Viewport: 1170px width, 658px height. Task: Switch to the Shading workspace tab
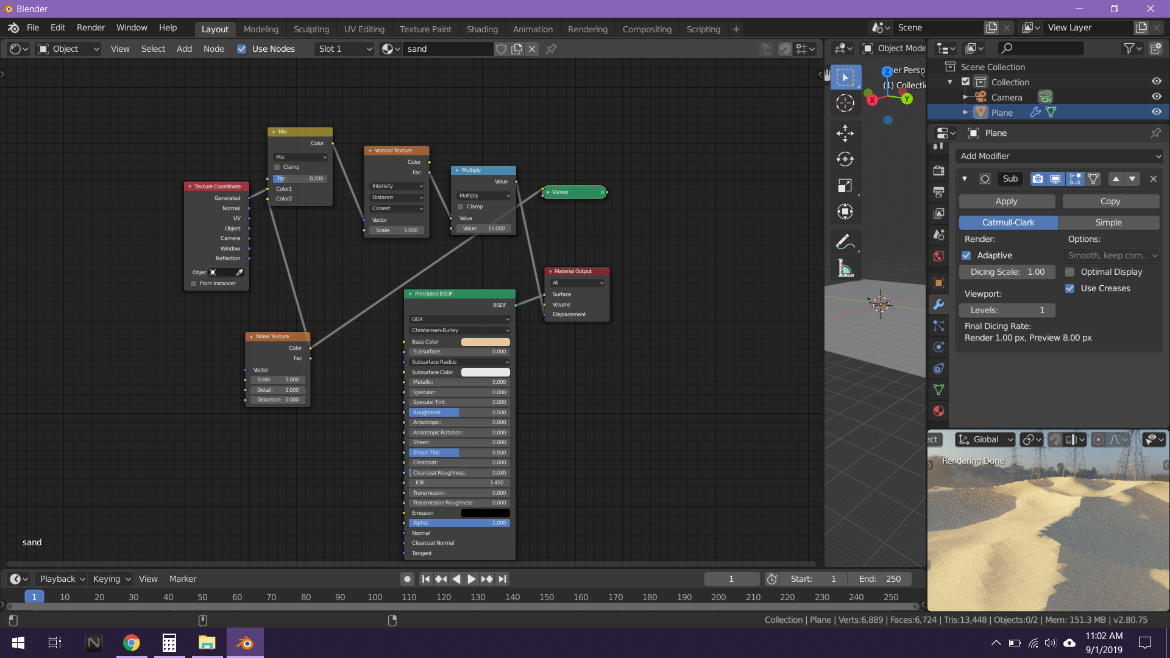click(x=482, y=29)
